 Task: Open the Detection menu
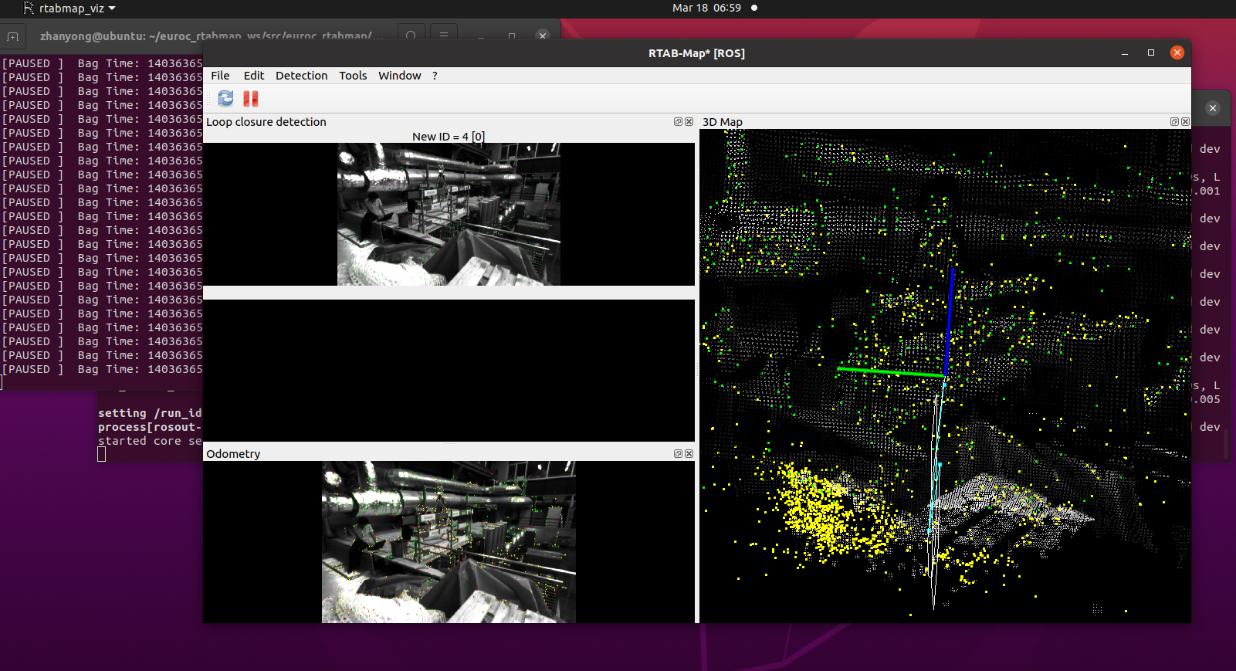tap(302, 76)
